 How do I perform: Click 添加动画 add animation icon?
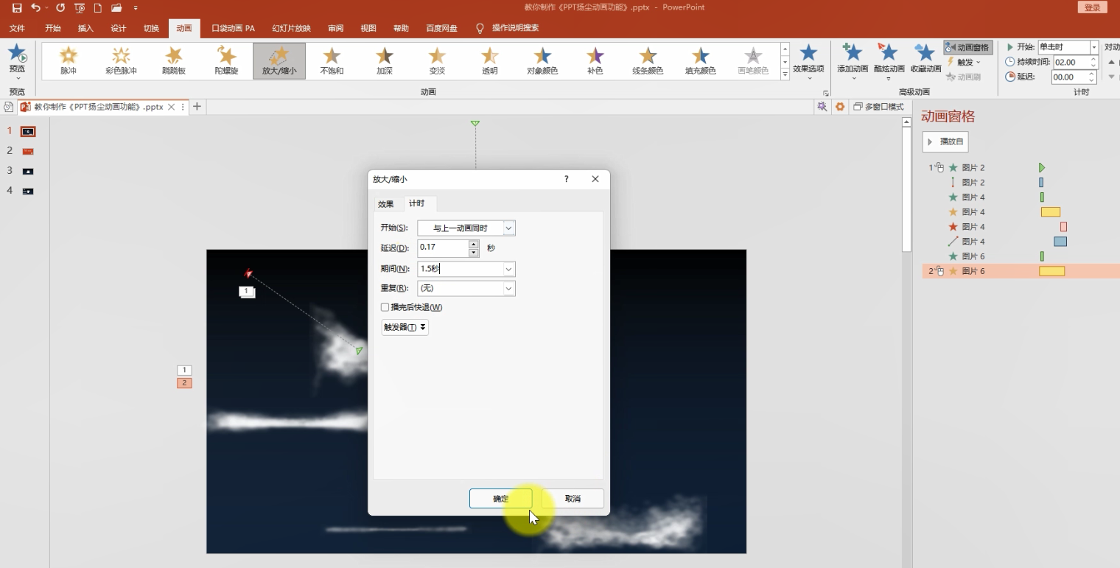(853, 52)
